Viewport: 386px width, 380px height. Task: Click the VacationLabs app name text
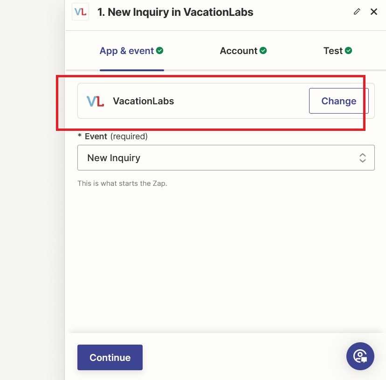[143, 101]
